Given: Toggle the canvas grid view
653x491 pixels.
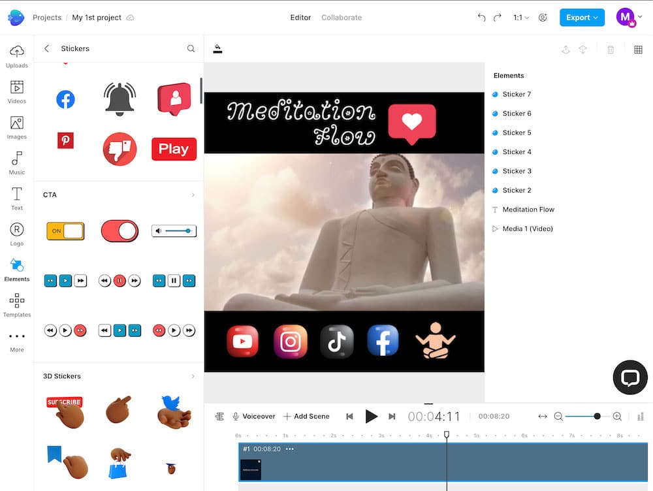Looking at the screenshot, I should tap(638, 50).
